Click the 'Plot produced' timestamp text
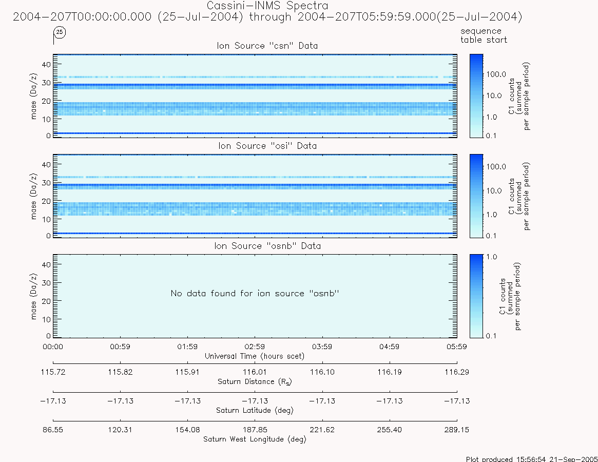598x462 pixels. tap(532, 459)
